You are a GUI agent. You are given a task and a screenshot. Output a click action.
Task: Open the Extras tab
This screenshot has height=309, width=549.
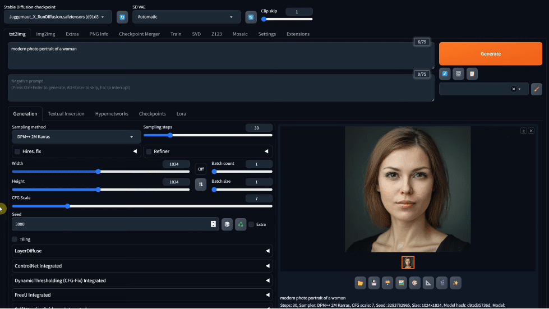[72, 34]
